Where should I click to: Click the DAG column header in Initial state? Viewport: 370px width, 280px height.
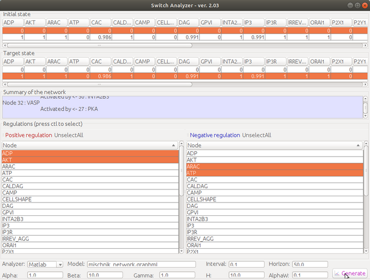coord(188,22)
